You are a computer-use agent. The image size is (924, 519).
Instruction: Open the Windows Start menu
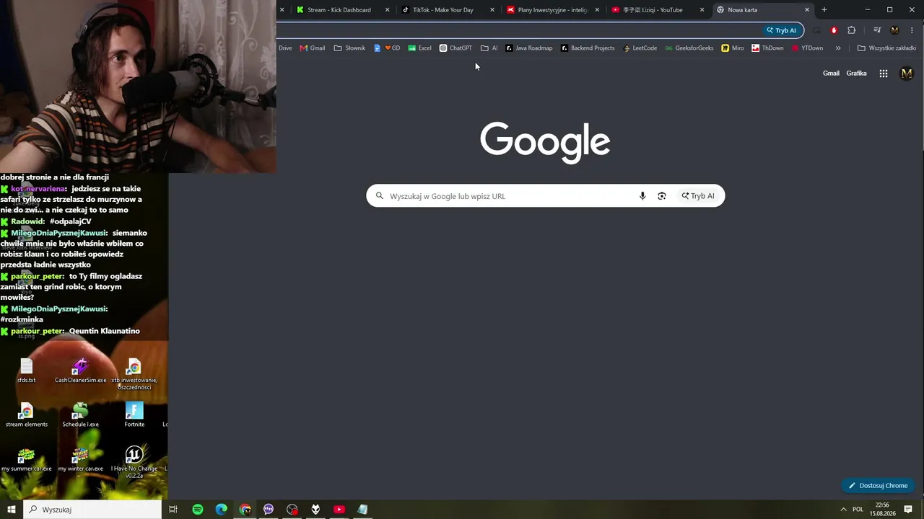[12, 510]
